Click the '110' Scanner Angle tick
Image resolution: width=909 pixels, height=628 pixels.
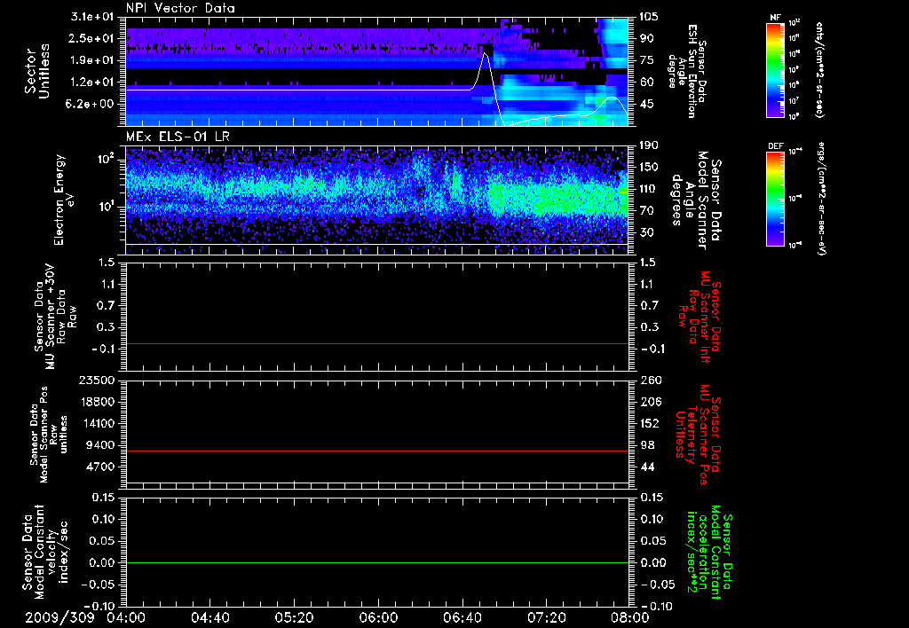click(647, 189)
